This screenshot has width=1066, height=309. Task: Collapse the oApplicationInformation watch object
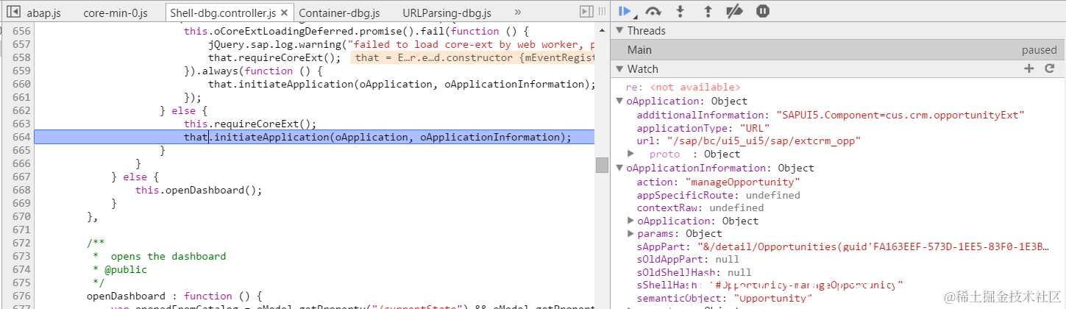(619, 168)
